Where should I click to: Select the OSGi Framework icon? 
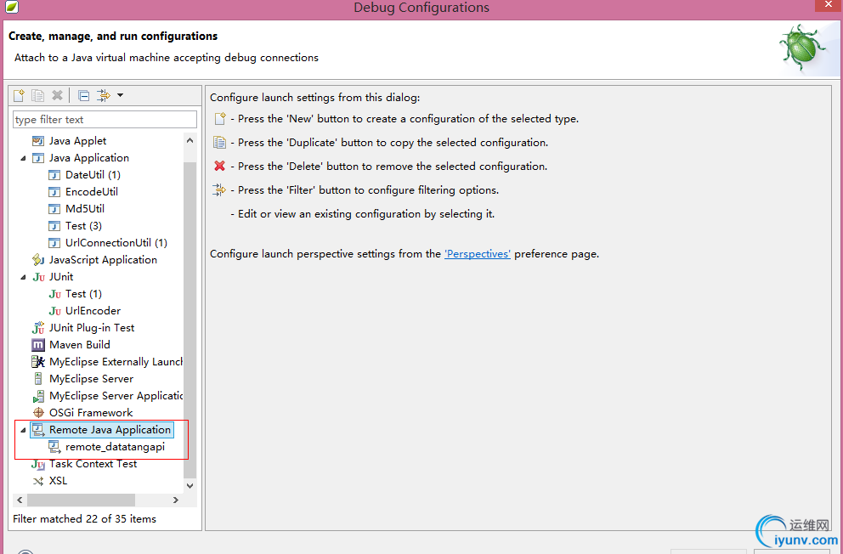(x=38, y=413)
